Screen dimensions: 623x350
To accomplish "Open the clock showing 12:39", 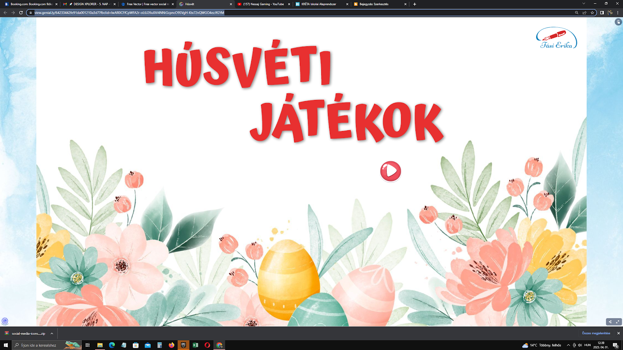I will (601, 345).
